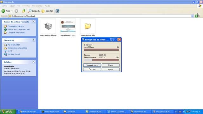Go up one folder level icon

(24, 11)
